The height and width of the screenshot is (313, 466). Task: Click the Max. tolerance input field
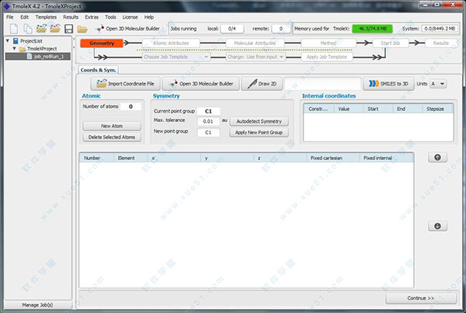click(x=208, y=121)
